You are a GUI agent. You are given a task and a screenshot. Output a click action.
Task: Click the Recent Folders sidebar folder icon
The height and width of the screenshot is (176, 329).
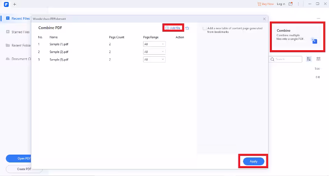tap(8, 45)
